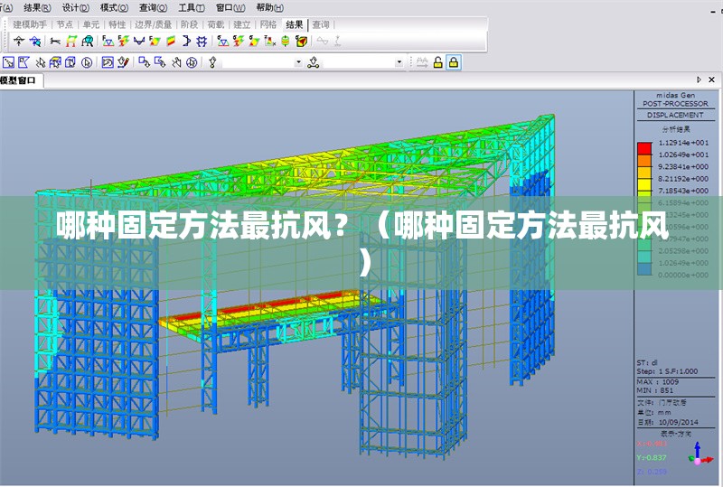Select the 边界/质量 ribbon tab

click(153, 24)
